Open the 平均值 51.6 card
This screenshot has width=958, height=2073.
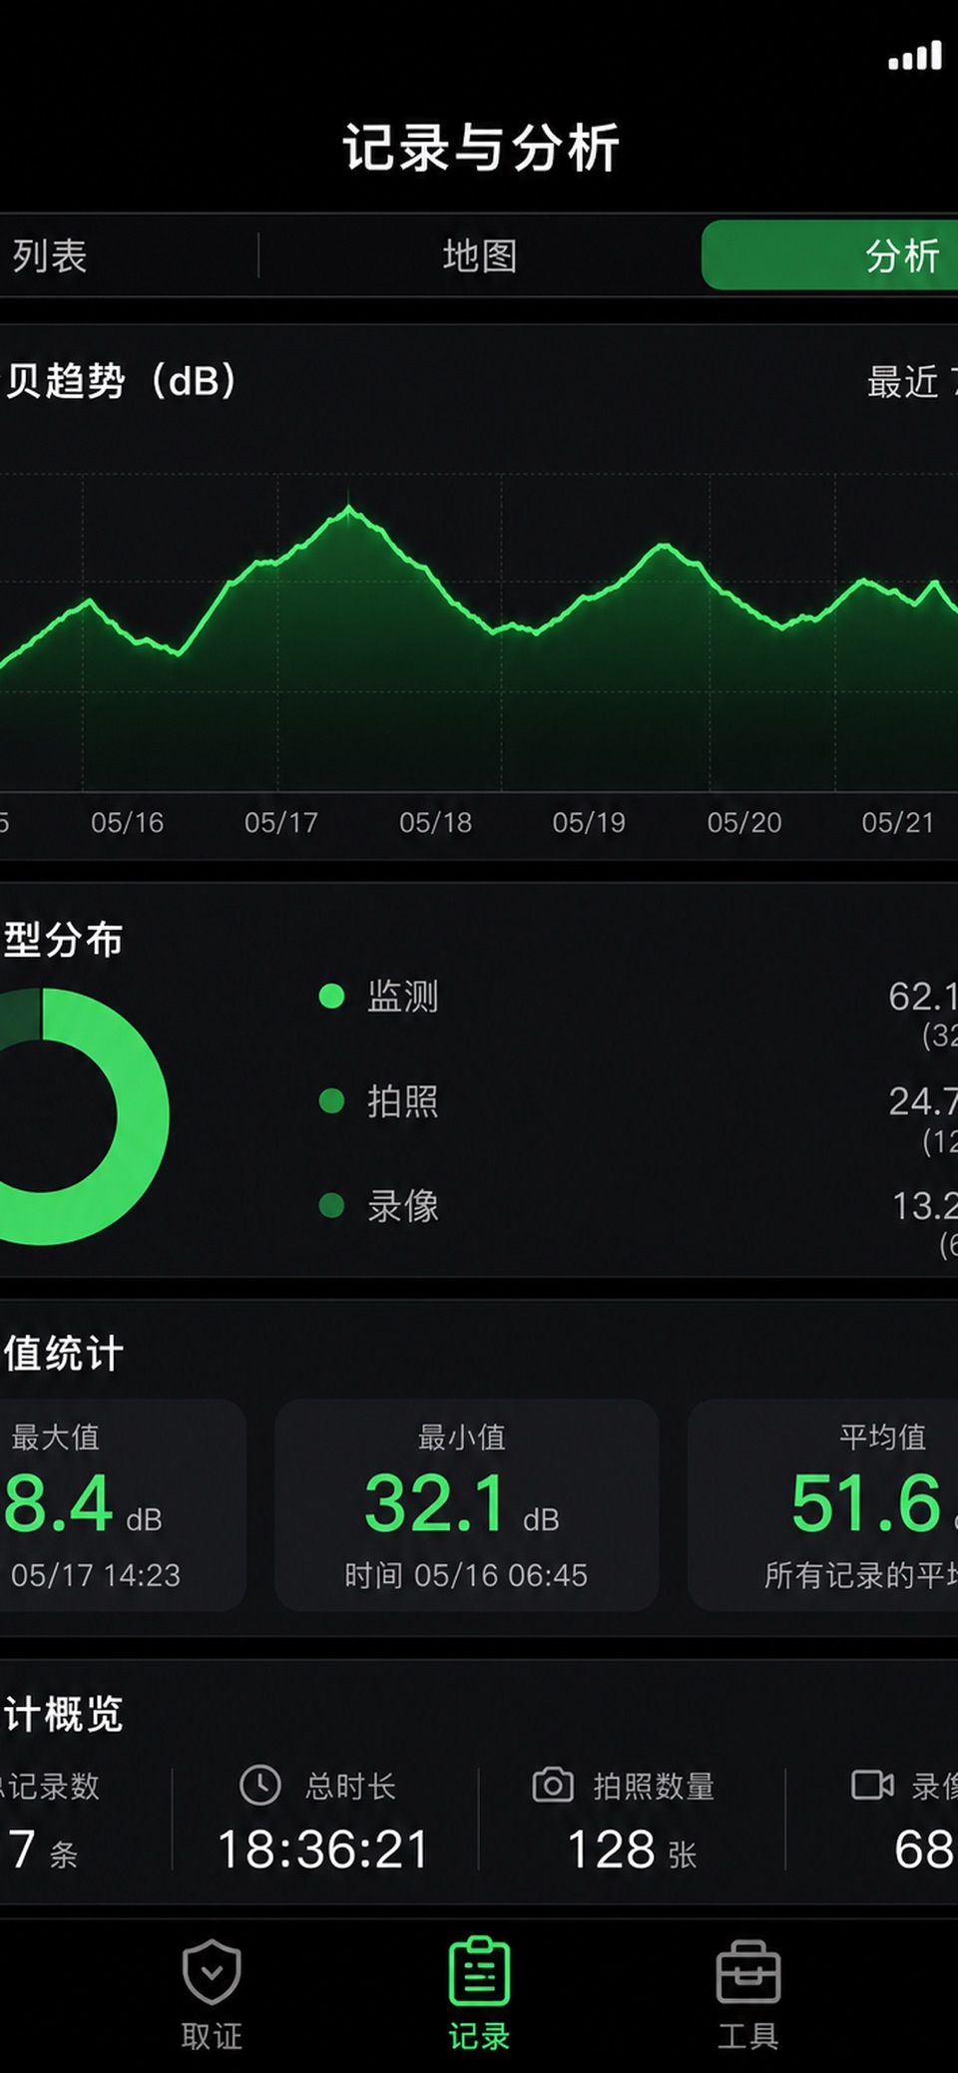pos(823,1504)
